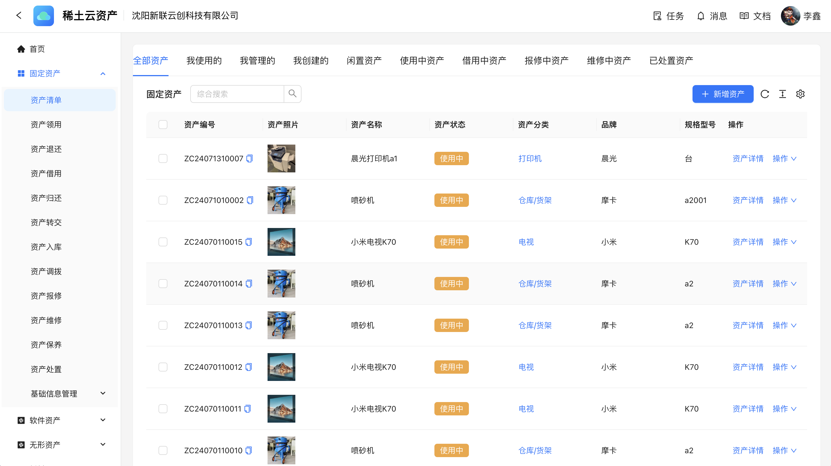Open 资产详情 for ZC24070110014
Screen dimensions: 831x466
(x=748, y=284)
